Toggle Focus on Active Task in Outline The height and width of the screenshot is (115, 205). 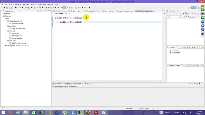[x=182, y=47]
